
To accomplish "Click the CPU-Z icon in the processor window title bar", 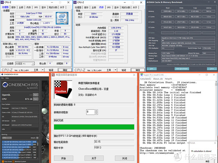I will pos(2,3).
